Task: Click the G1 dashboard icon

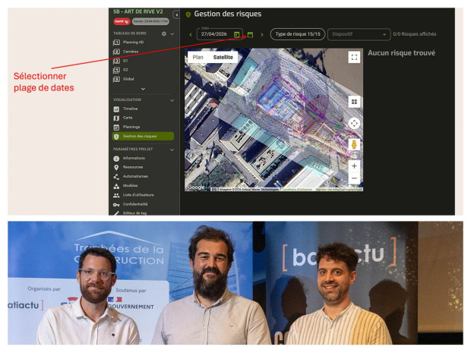Action: click(x=116, y=61)
